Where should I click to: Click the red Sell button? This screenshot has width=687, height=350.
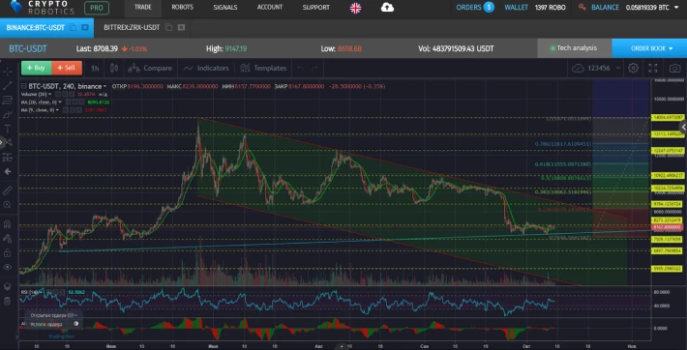point(67,68)
